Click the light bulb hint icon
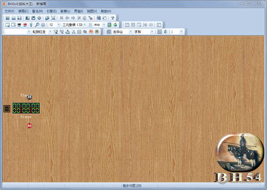Viewport: 267px width, 190px height. click(x=31, y=25)
